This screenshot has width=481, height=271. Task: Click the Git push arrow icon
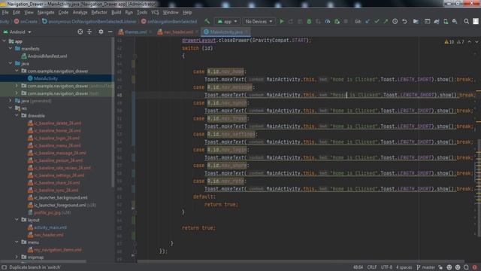(x=386, y=22)
